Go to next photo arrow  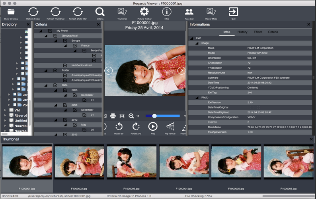coord(181,71)
